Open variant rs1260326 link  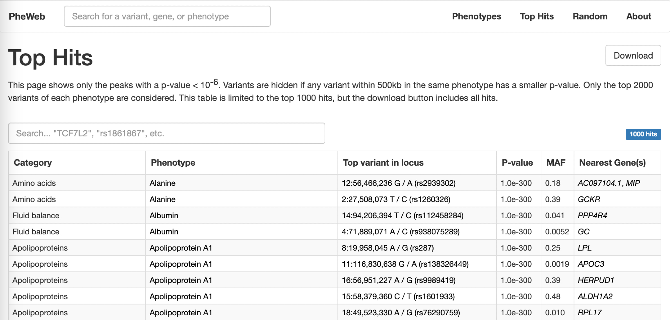pos(396,199)
